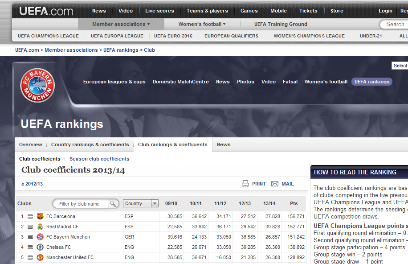This screenshot has height=264, width=408.
Task: Click the magnifier icon in club filter
Action: point(113,204)
